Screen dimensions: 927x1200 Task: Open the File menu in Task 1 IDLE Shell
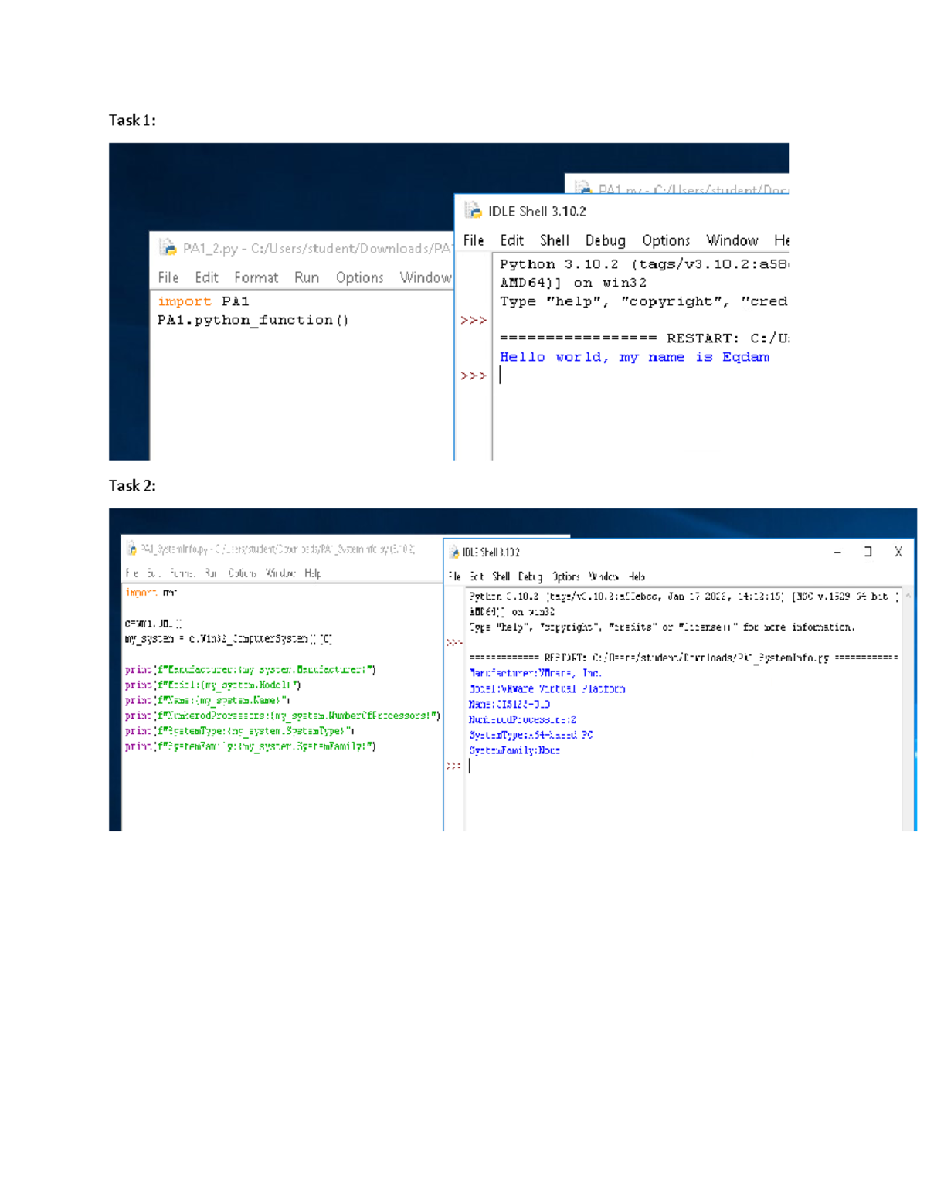pos(474,240)
